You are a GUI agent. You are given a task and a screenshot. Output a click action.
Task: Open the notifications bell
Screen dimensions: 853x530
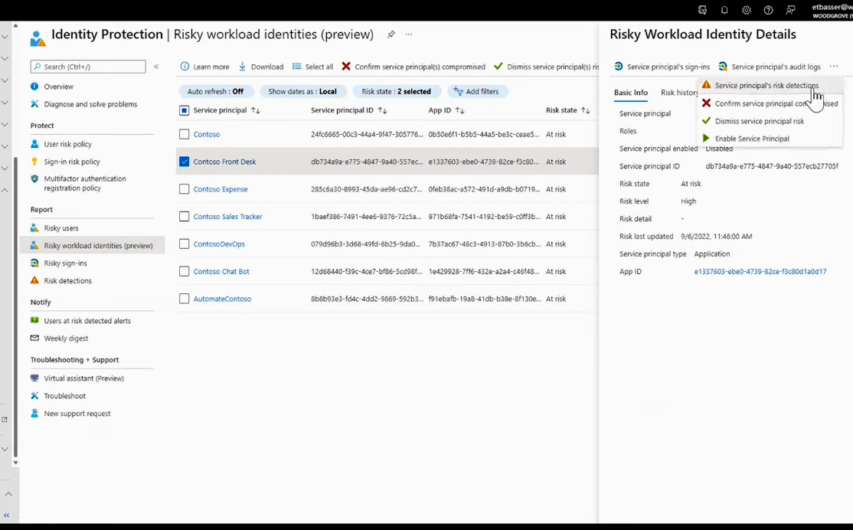coord(724,10)
